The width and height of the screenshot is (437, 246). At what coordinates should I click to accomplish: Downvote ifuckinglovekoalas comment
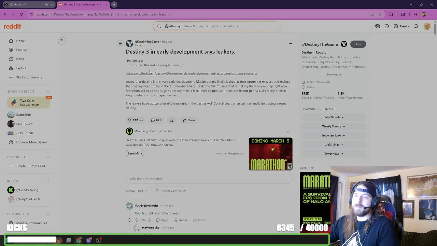pyautogui.click(x=149, y=220)
